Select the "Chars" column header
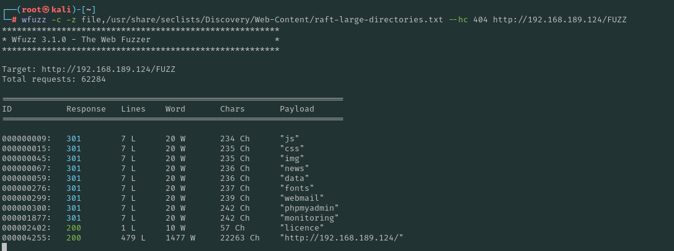Image resolution: width=674 pixels, height=251 pixels. (233, 109)
